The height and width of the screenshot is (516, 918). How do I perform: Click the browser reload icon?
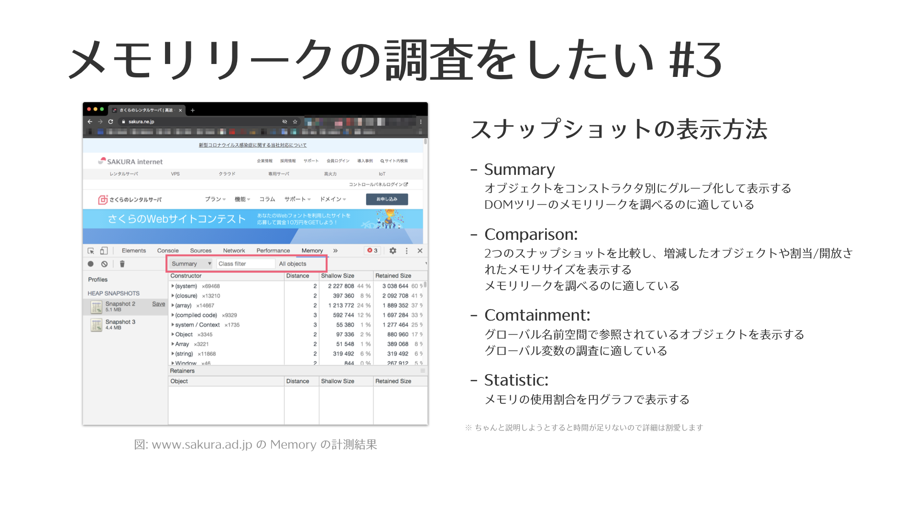pyautogui.click(x=111, y=122)
